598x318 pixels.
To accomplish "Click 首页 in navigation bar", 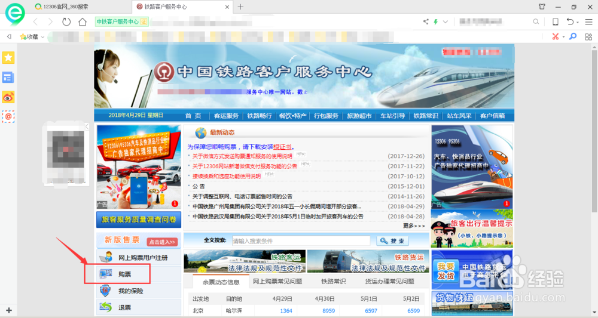I will point(193,116).
